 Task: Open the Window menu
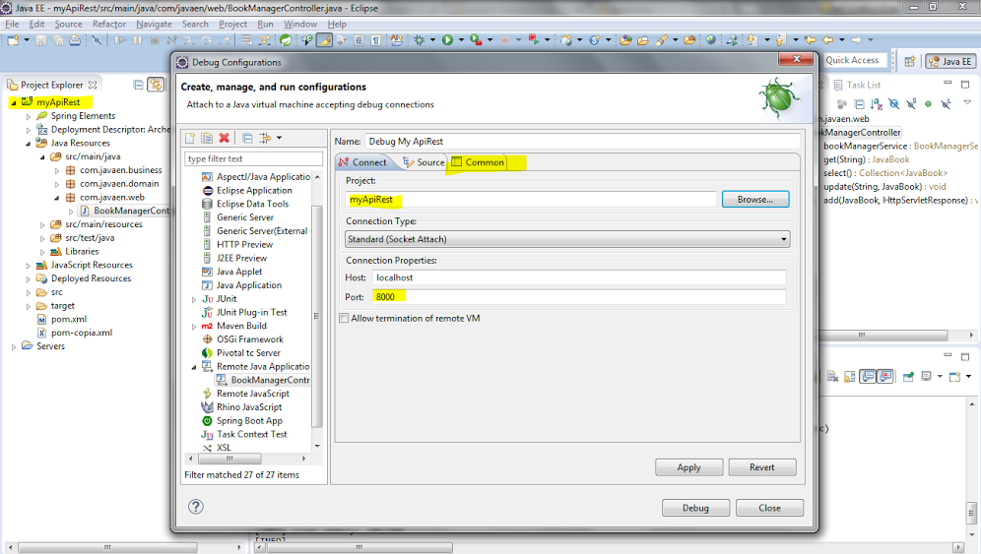(x=300, y=24)
